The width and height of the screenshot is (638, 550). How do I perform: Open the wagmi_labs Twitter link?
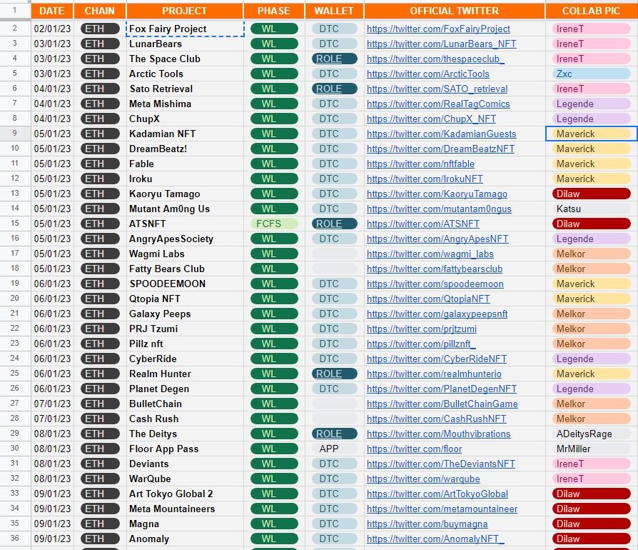[x=430, y=254]
